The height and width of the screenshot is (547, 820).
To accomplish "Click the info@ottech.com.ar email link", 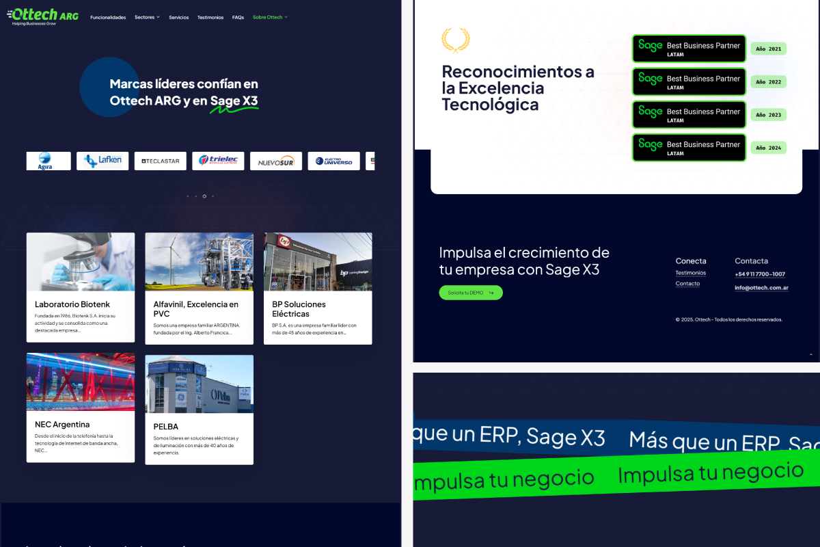I will tap(761, 288).
